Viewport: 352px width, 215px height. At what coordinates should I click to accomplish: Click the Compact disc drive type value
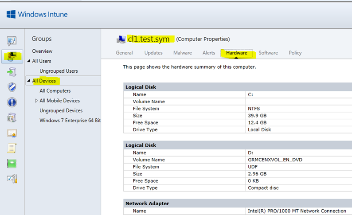click(263, 188)
